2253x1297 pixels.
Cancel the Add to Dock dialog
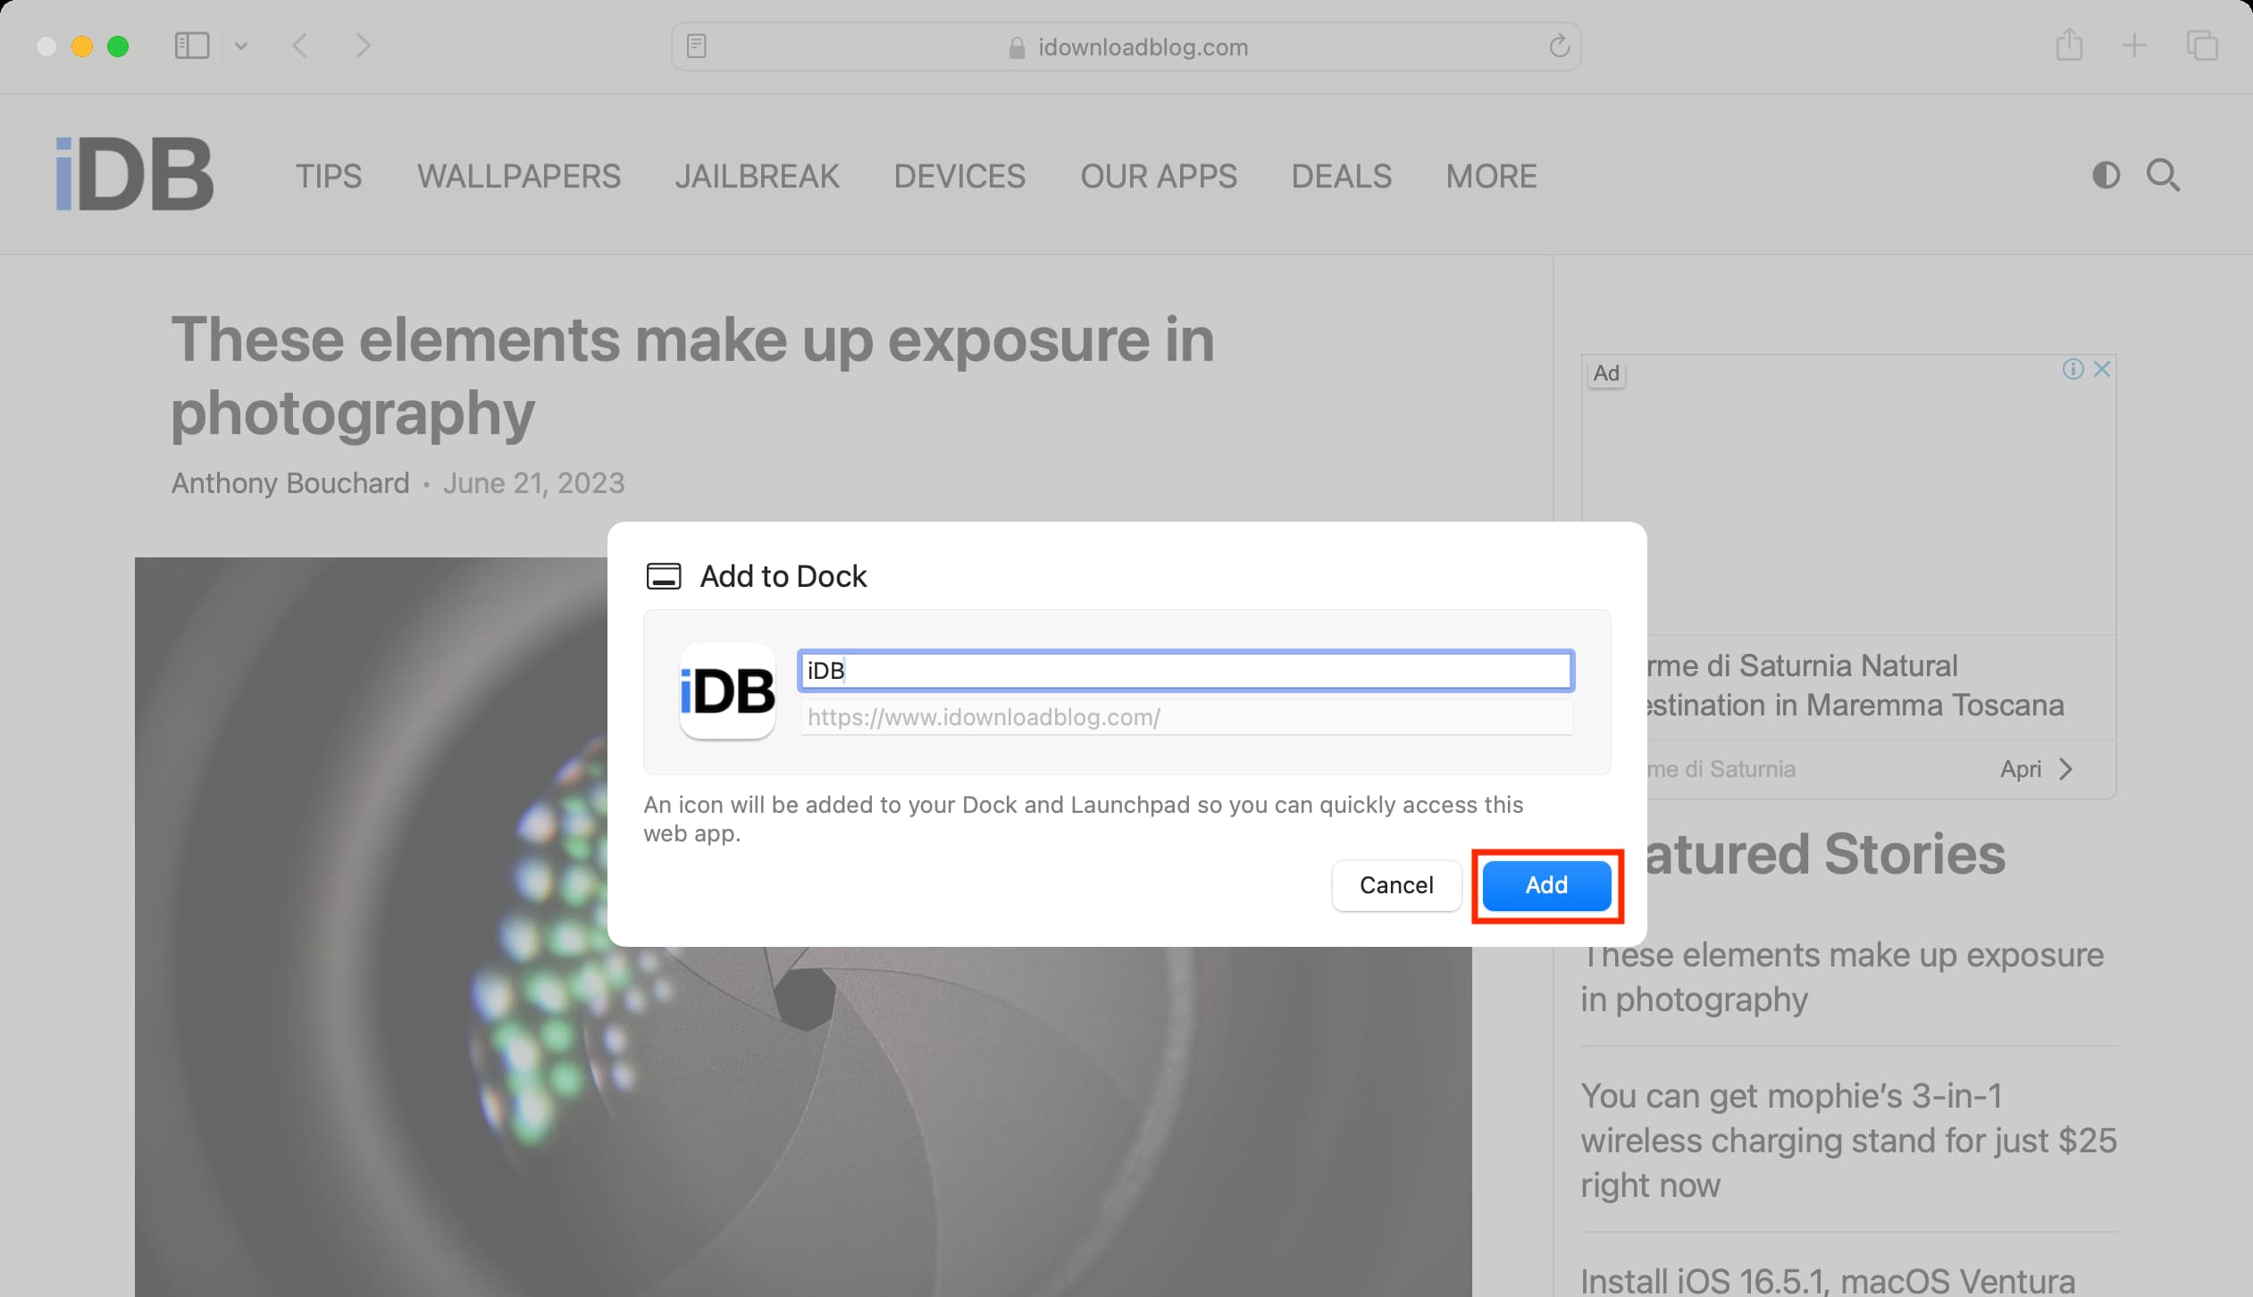1396,885
